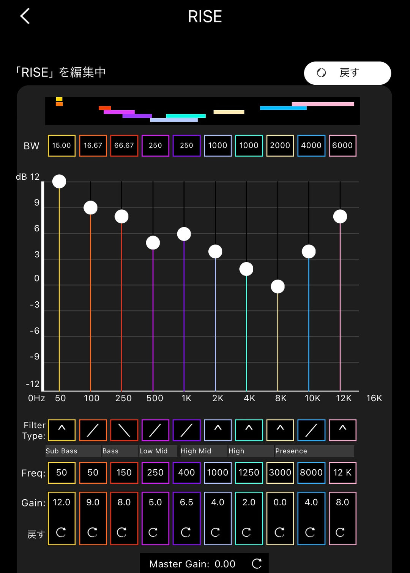The width and height of the screenshot is (410, 573).
Task: Reset master gain with circular arrow
Action: click(x=257, y=564)
